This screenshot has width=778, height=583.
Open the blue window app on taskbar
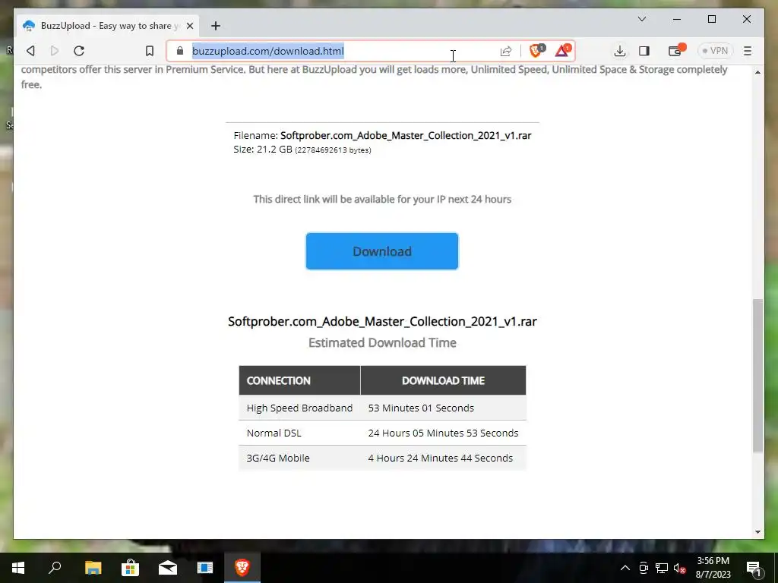pos(205,568)
